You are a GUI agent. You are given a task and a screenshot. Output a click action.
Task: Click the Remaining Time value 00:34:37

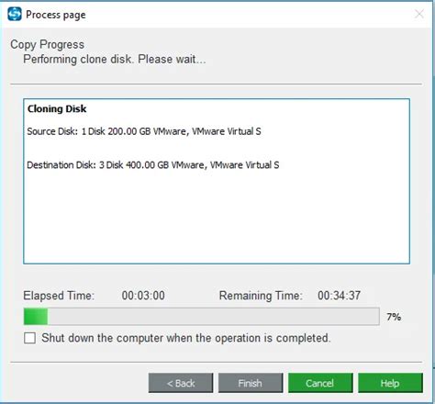click(x=339, y=296)
